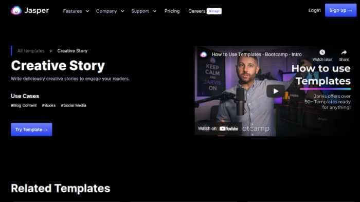Open the Company menu item
The width and height of the screenshot is (360, 202).
click(x=106, y=11)
